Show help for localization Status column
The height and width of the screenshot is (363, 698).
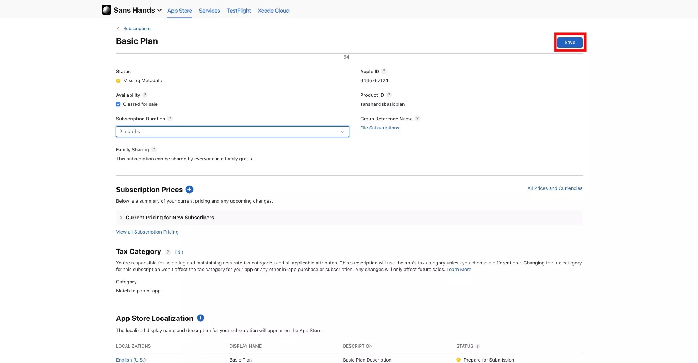(477, 346)
